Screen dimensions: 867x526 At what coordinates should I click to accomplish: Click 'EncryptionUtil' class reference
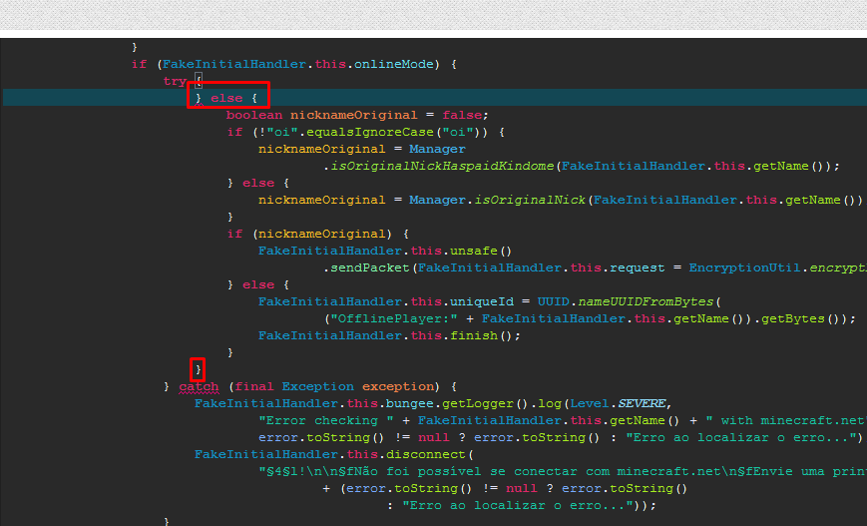pyautogui.click(x=745, y=267)
